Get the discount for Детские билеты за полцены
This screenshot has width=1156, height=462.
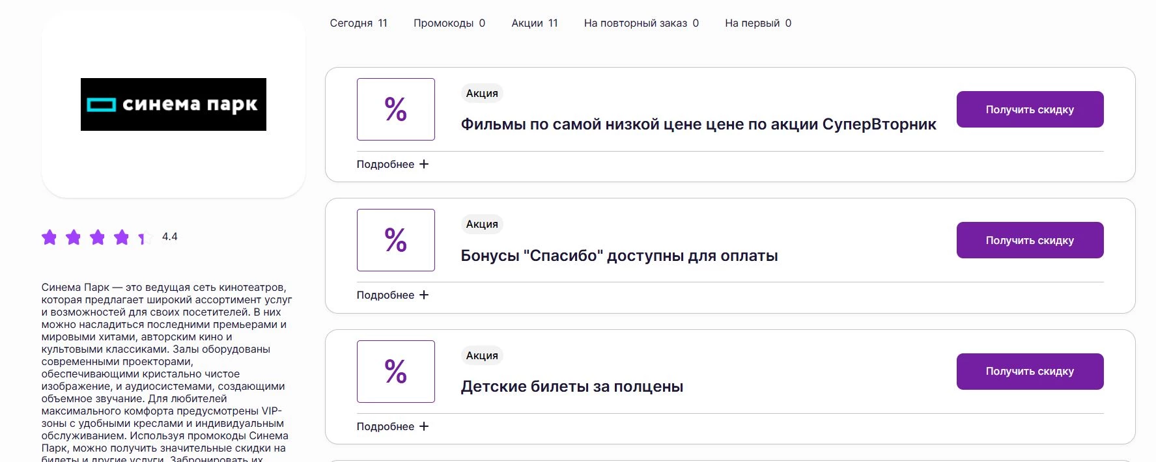coord(1030,372)
